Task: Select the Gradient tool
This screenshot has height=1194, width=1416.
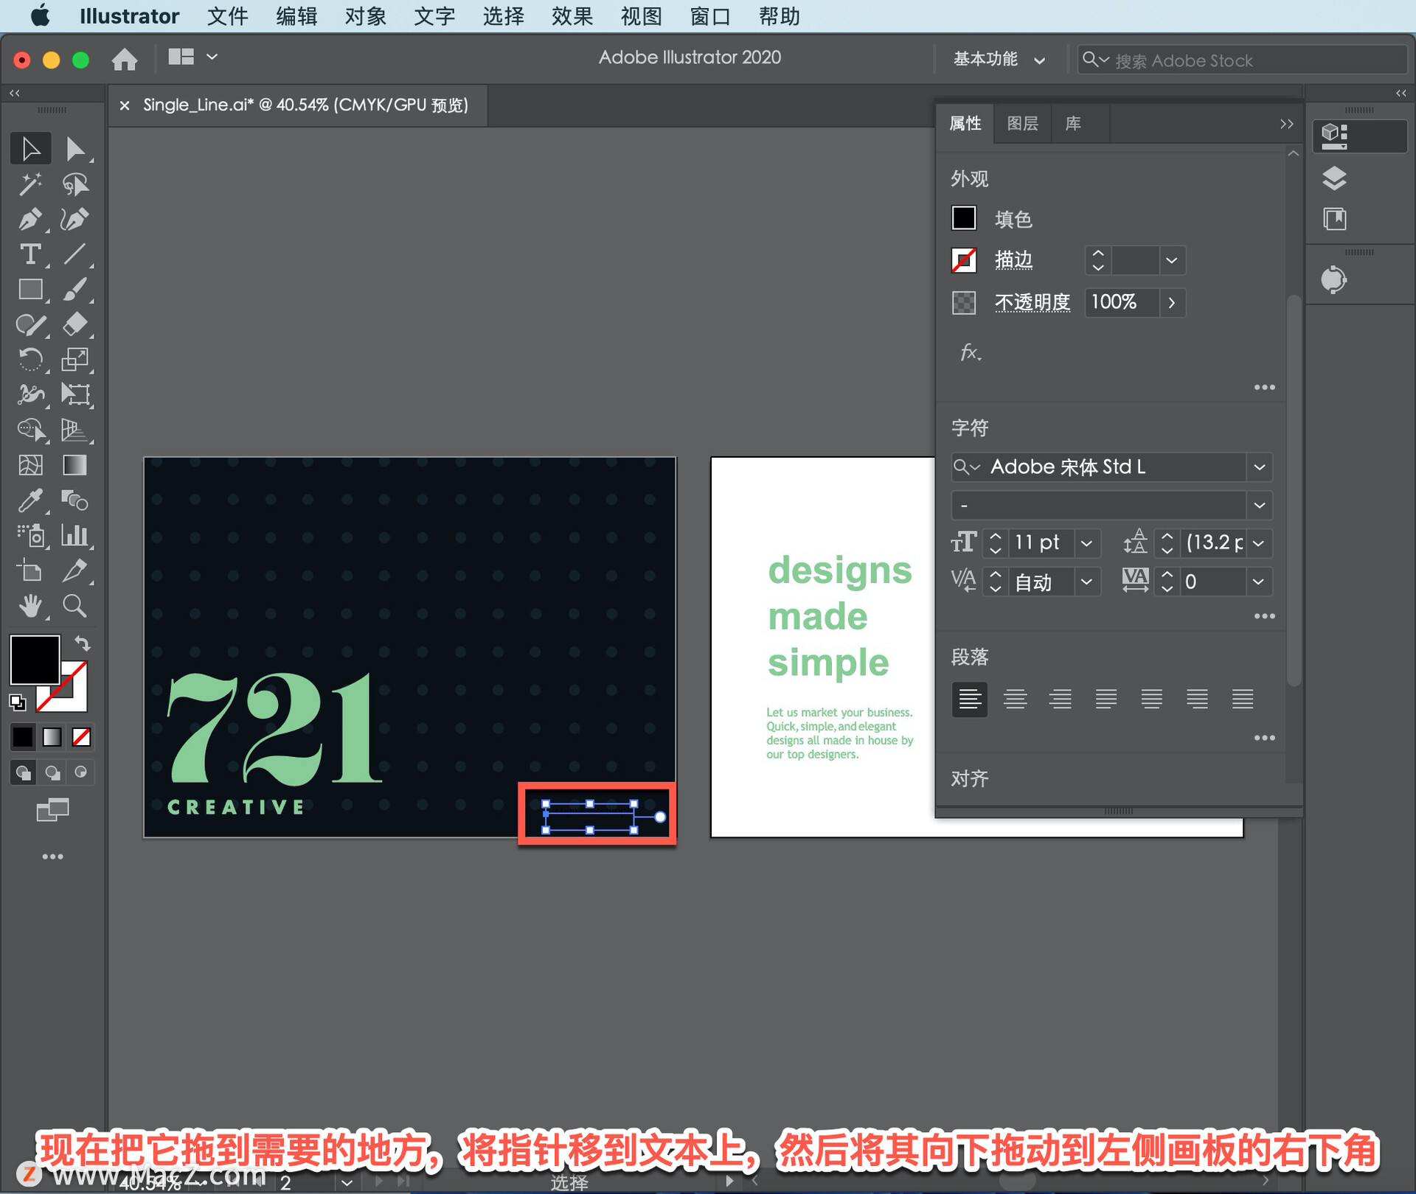Action: click(x=74, y=465)
